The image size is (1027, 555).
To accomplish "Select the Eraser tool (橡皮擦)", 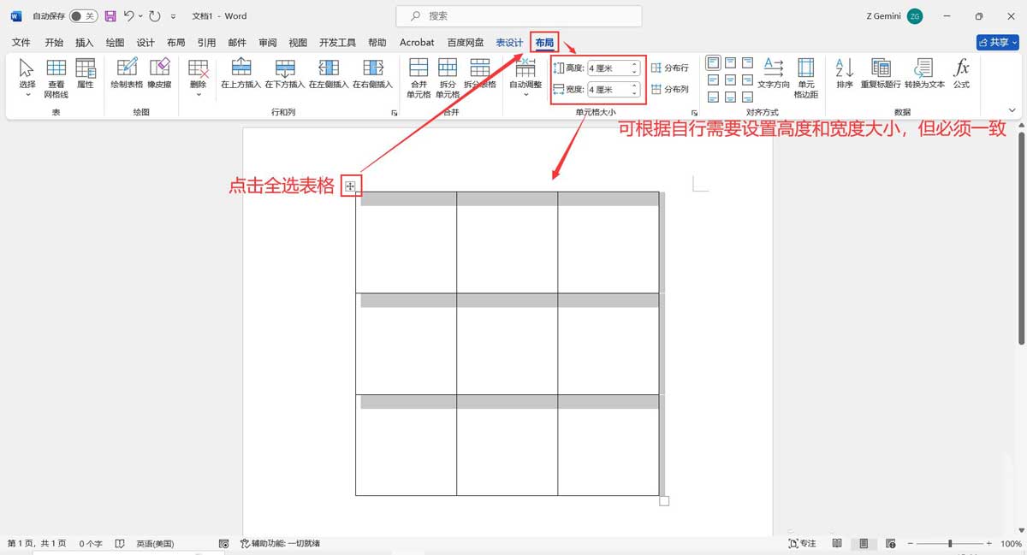I will [162, 75].
